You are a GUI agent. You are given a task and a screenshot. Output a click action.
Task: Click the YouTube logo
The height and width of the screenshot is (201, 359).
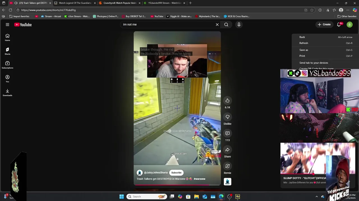point(23,25)
